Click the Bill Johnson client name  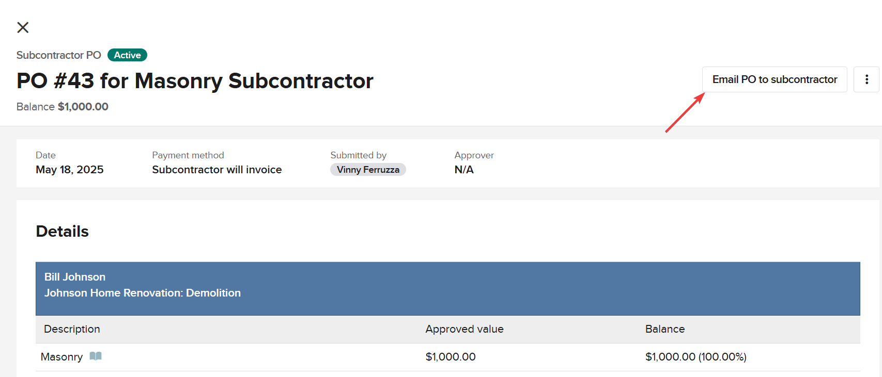pyautogui.click(x=75, y=277)
